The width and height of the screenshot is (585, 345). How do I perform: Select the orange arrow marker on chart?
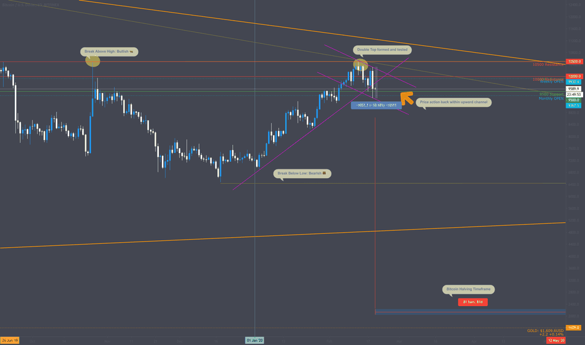[407, 98]
